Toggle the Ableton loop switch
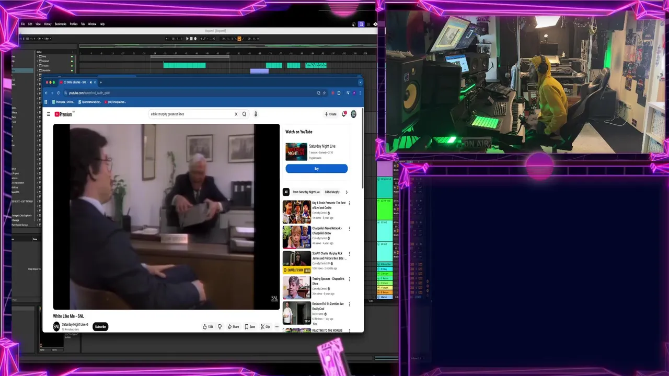Viewport: 669px width, 376px height. pyautogui.click(x=239, y=39)
